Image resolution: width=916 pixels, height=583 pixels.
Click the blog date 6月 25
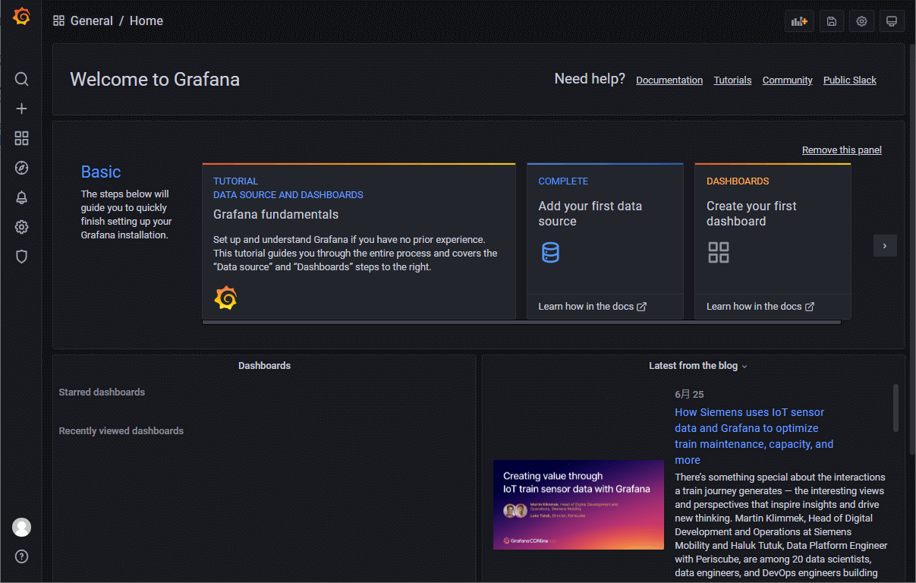(x=689, y=395)
